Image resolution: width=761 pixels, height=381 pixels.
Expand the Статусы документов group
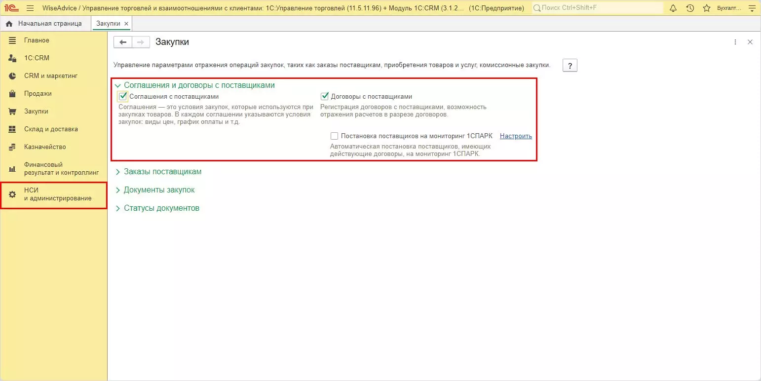[x=157, y=208]
